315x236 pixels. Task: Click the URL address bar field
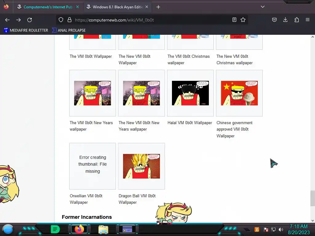click(152, 20)
